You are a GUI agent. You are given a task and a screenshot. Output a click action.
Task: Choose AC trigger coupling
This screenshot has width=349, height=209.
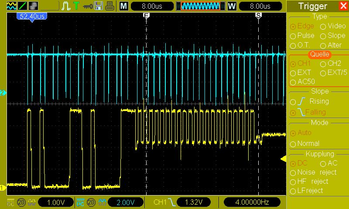[329, 163]
